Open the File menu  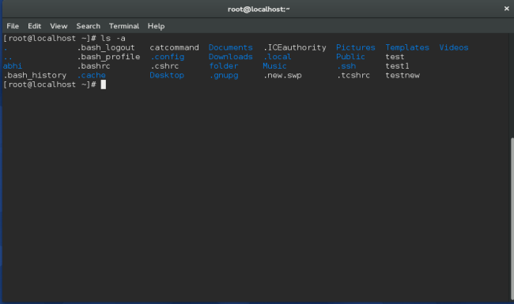(13, 26)
